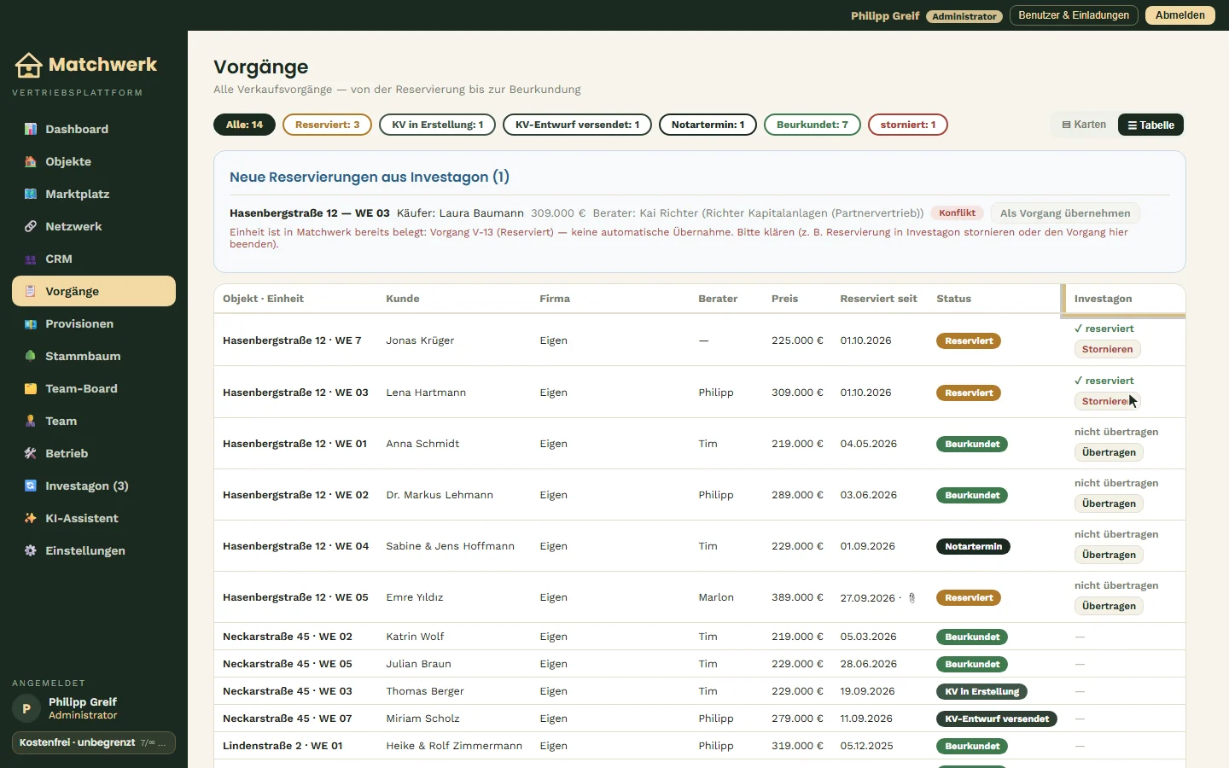Click the Investagon column header
This screenshot has width=1229, height=768.
click(x=1103, y=299)
